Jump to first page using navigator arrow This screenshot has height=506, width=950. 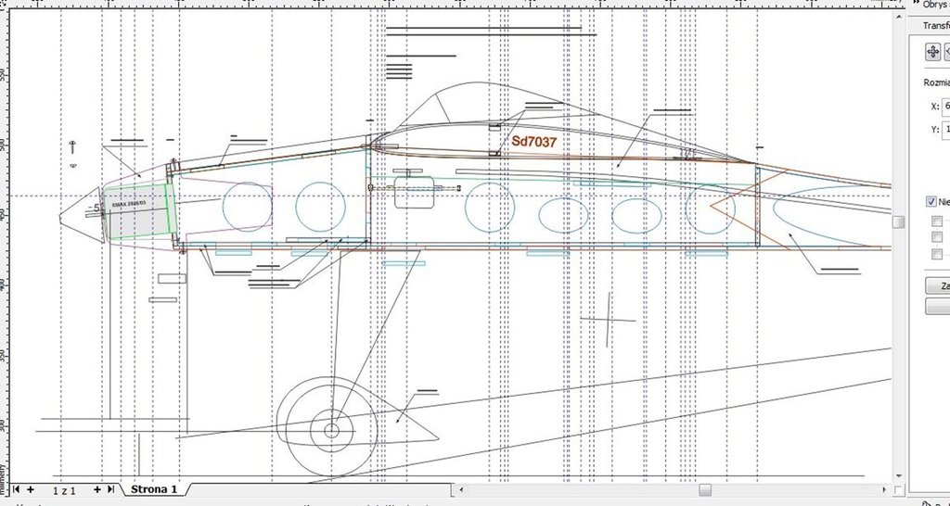click(x=16, y=489)
